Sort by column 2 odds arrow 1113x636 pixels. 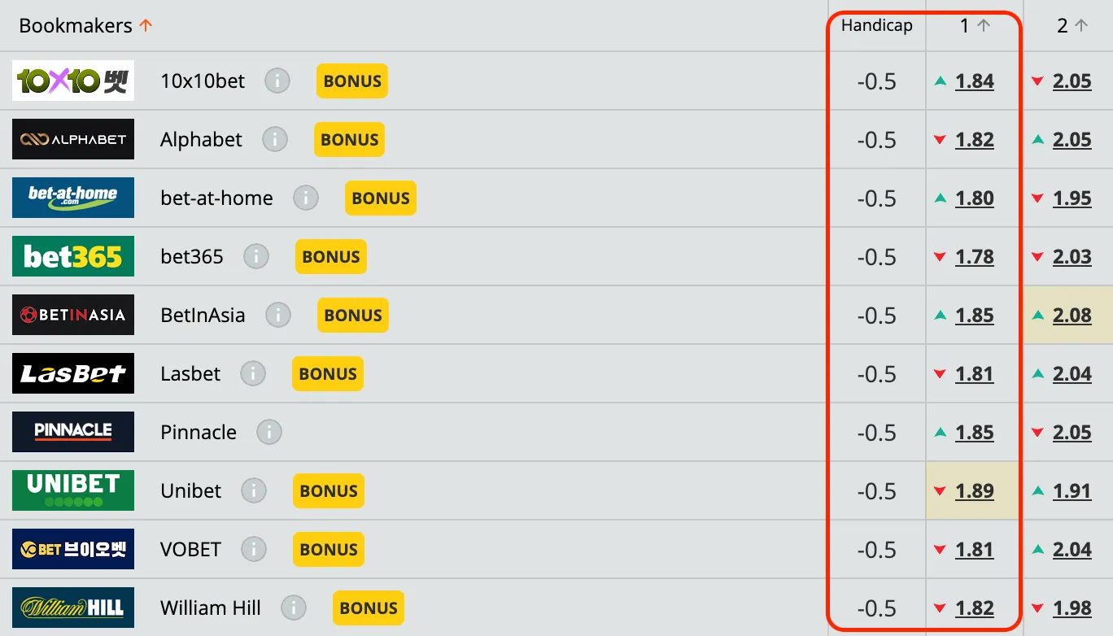click(1081, 26)
